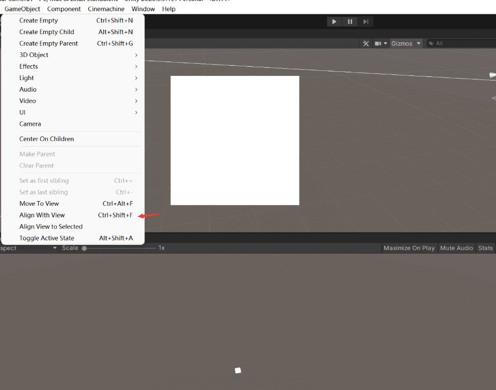Click the search magnifier icon in scene toolbar
Viewport: 496px width, 390px height.
[432, 44]
